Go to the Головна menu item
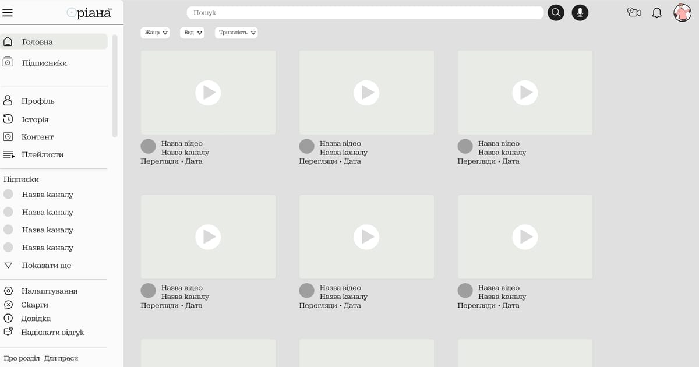This screenshot has height=367, width=699. tap(37, 42)
